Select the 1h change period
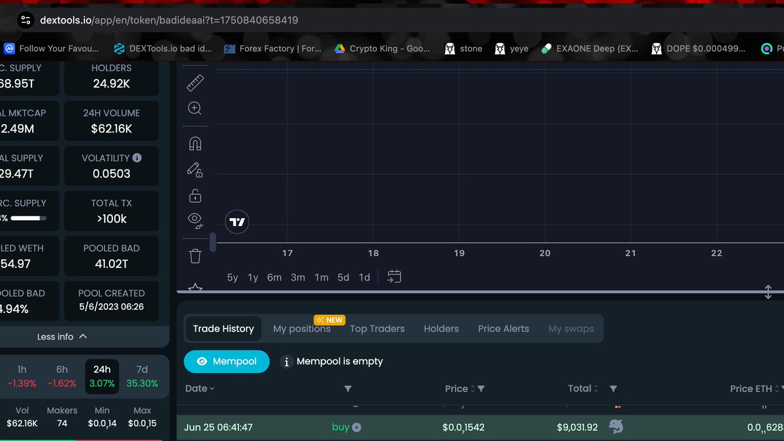Screen dimensions: 784x441 pyautogui.click(x=22, y=376)
